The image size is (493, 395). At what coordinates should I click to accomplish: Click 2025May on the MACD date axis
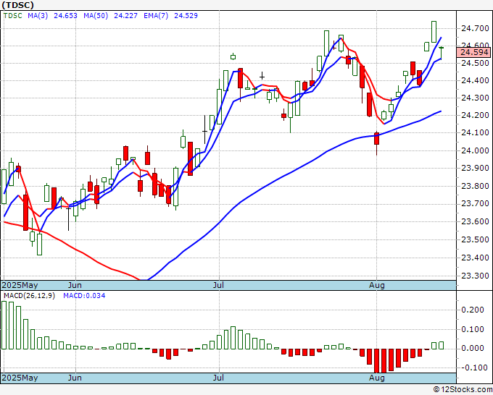pyautogui.click(x=20, y=378)
